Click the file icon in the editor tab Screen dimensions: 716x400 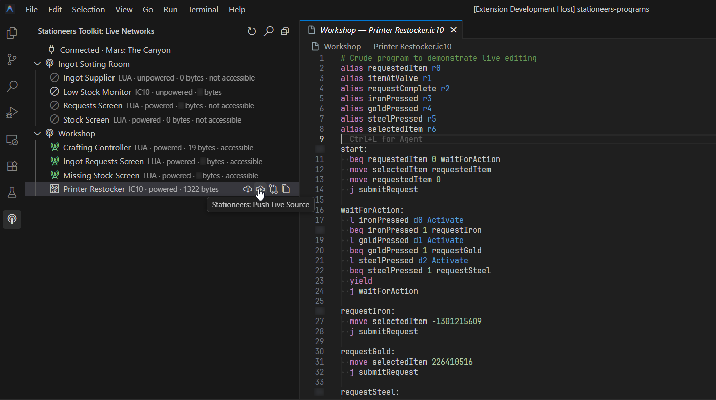click(311, 30)
